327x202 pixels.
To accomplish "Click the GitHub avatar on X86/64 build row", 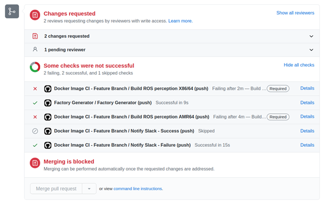I will click(x=48, y=89).
